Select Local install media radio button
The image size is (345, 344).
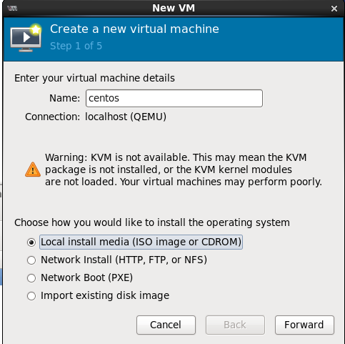pos(31,242)
